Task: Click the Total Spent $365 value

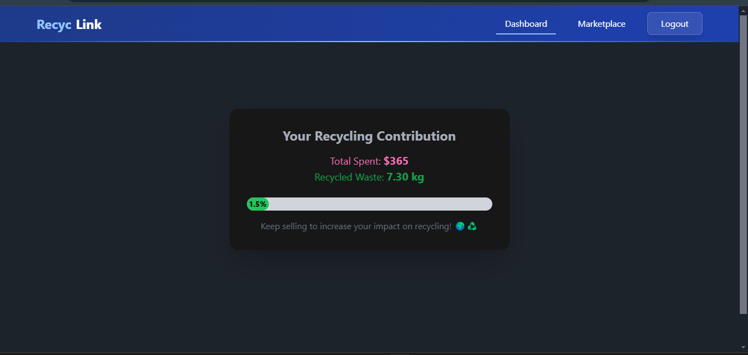Action: point(395,161)
